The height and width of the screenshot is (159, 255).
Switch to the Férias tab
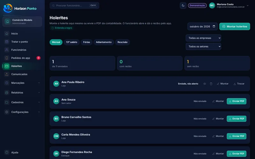[x=86, y=42]
